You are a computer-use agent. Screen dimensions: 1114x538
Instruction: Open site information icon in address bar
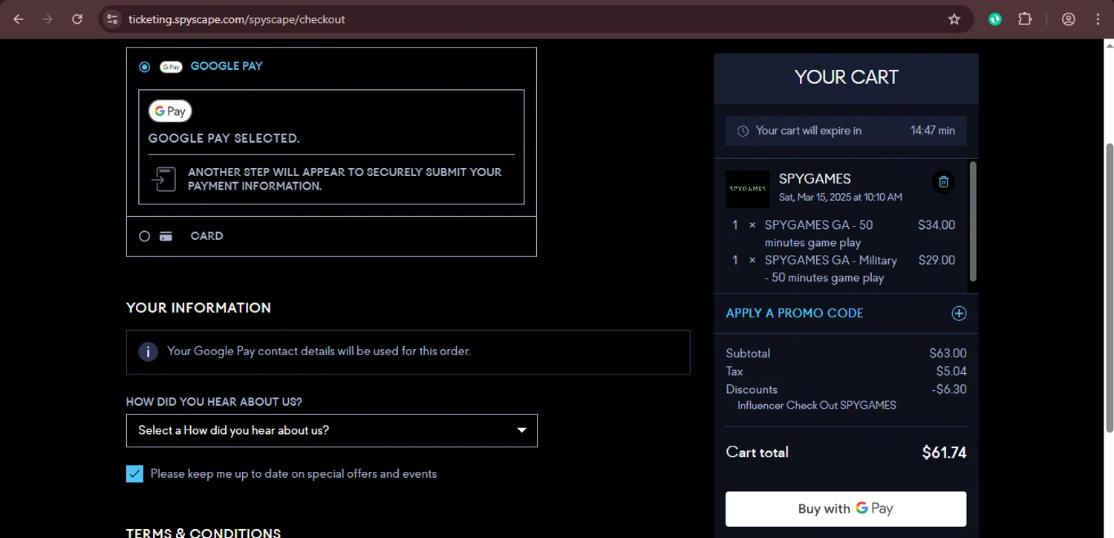[112, 19]
